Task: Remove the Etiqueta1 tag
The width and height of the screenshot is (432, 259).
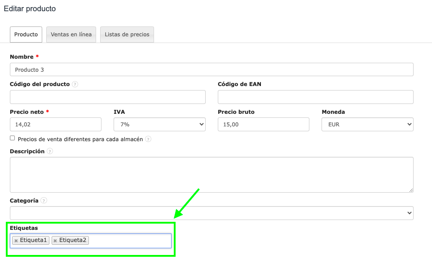Action: [16, 241]
